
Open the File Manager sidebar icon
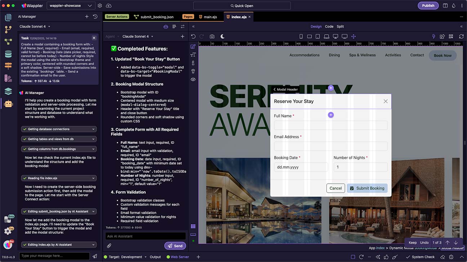(x=8, y=17)
